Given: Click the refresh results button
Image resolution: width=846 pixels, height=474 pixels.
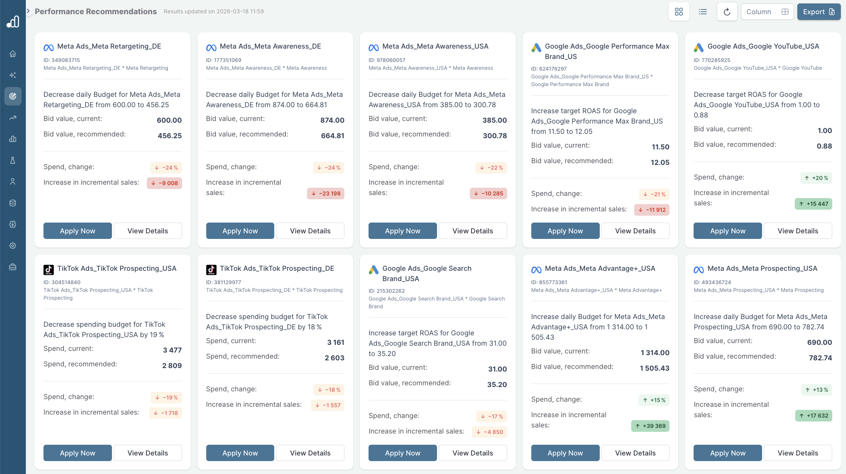Looking at the screenshot, I should (727, 12).
